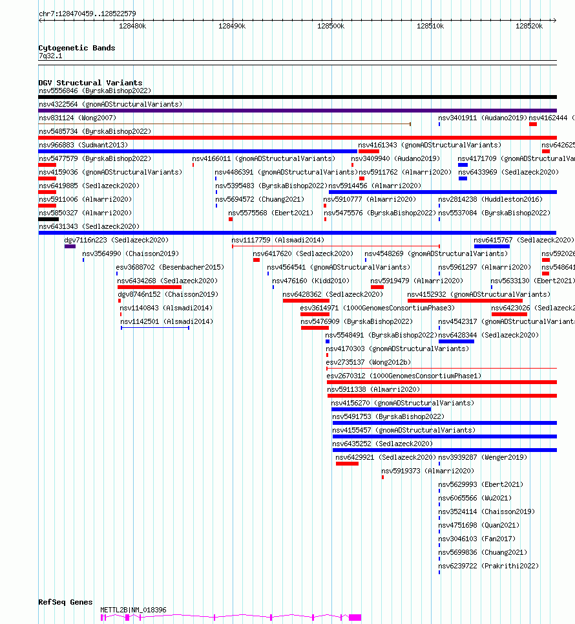Select the red nsv4161343 variant block
The height and width of the screenshot is (624, 575).
coord(369,151)
